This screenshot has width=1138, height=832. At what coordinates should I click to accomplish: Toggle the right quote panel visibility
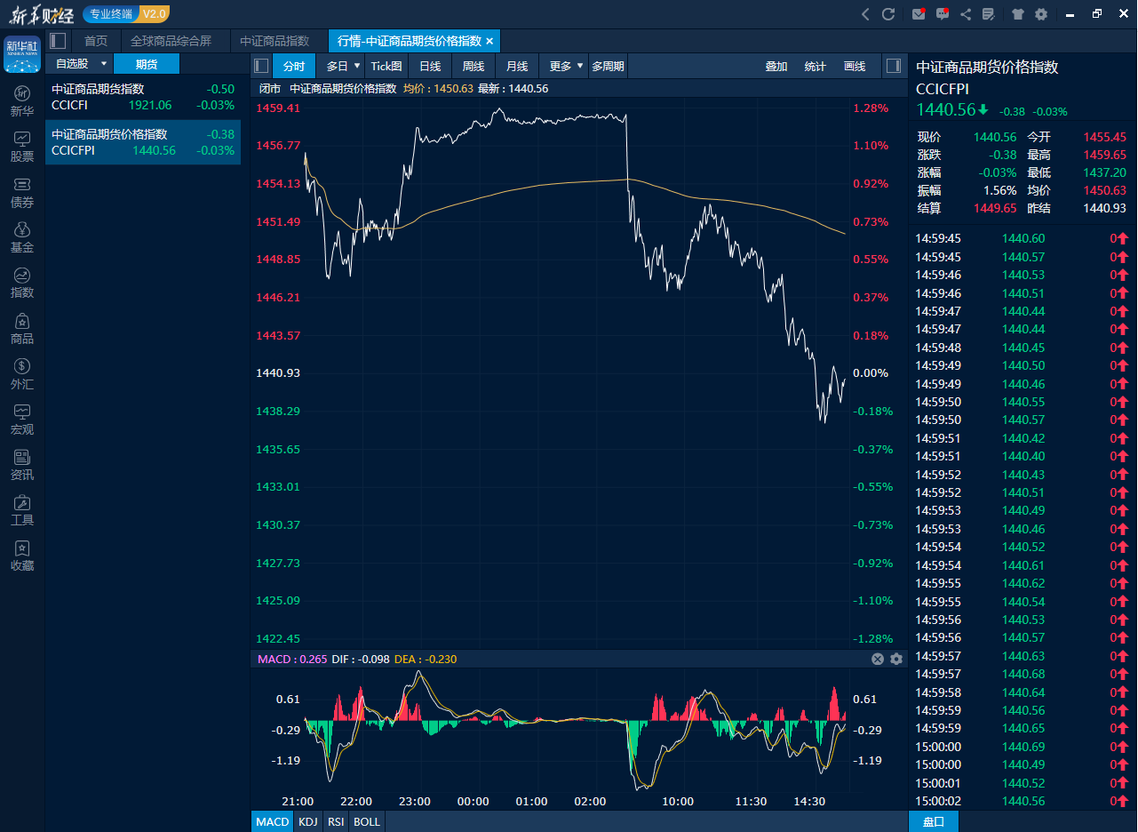(894, 66)
